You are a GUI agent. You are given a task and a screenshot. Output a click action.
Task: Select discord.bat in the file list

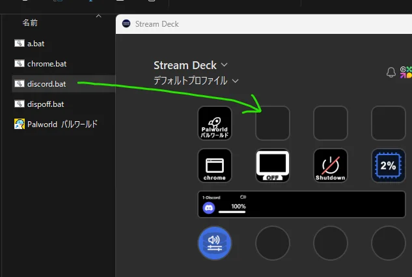64,83
